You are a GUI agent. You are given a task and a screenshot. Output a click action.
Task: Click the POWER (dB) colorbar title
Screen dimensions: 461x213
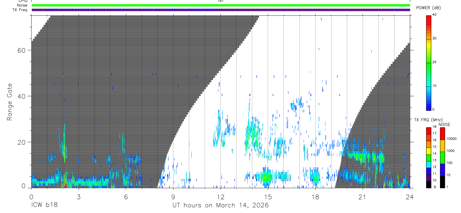click(429, 8)
